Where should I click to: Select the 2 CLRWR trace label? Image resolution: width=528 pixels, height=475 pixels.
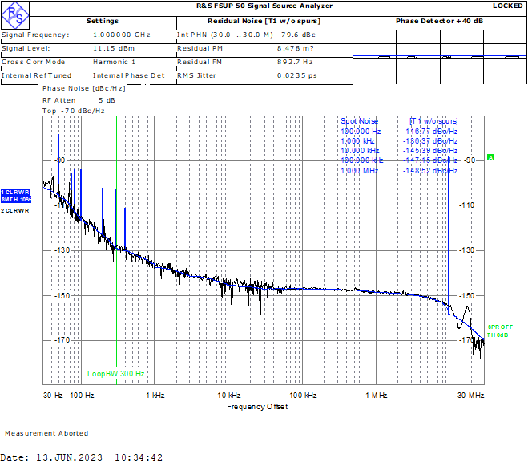15,210
